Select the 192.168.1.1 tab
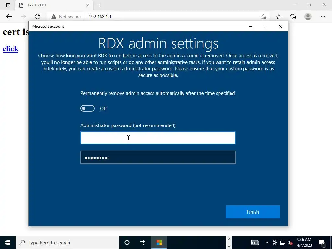The height and width of the screenshot is (249, 332). pos(54,5)
